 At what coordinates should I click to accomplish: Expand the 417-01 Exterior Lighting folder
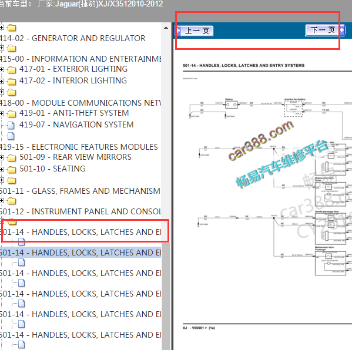click(2, 69)
